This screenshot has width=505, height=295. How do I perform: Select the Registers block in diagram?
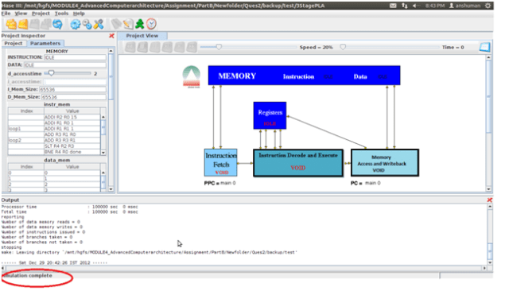click(270, 115)
